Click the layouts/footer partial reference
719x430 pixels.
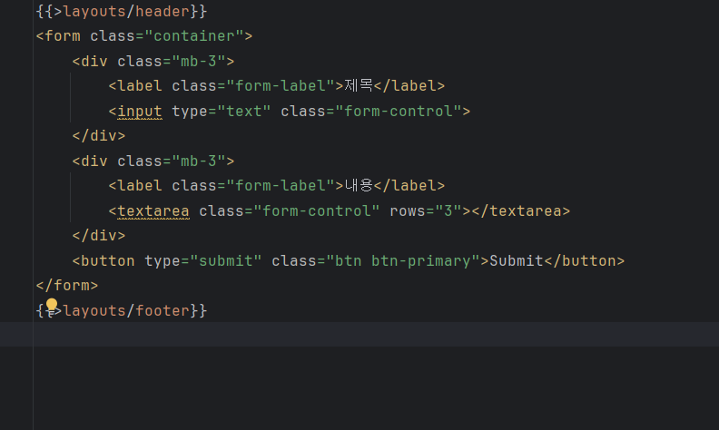coord(126,311)
